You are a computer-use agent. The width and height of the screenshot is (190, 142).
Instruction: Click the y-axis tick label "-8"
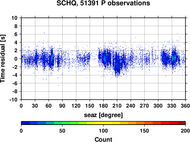pyautogui.click(x=15, y=92)
